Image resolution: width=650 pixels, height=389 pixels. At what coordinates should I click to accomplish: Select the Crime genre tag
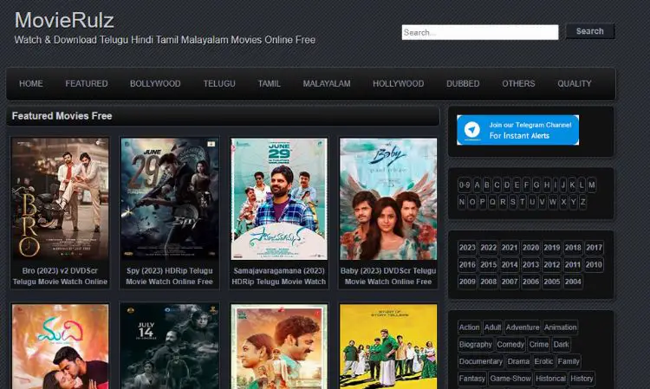click(x=539, y=344)
